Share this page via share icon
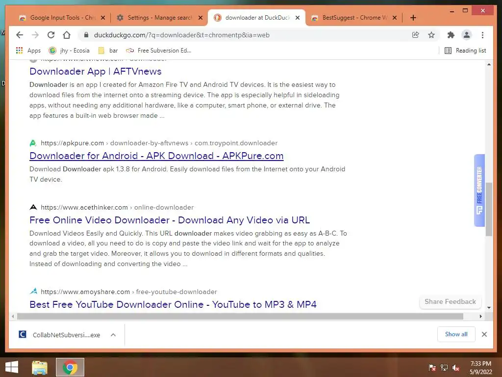This screenshot has width=502, height=377. coord(416,35)
